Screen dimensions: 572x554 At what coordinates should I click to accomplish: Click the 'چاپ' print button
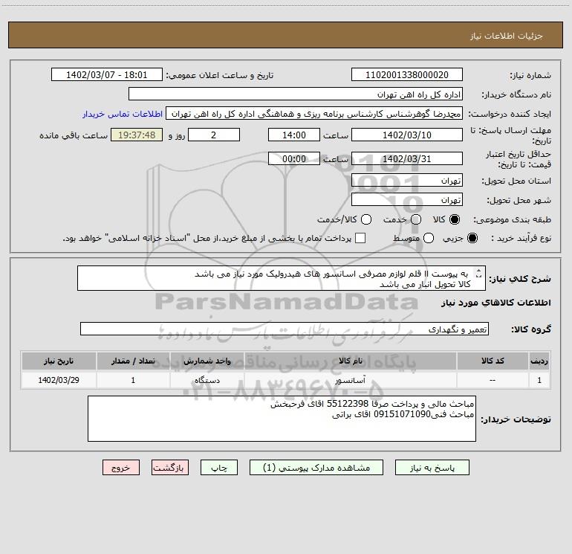(x=219, y=468)
